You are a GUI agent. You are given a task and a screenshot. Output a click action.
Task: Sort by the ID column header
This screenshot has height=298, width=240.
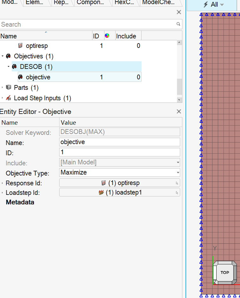point(98,36)
